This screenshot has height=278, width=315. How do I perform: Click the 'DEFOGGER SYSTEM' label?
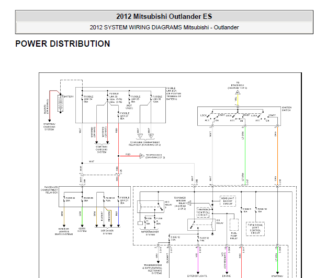107,232
